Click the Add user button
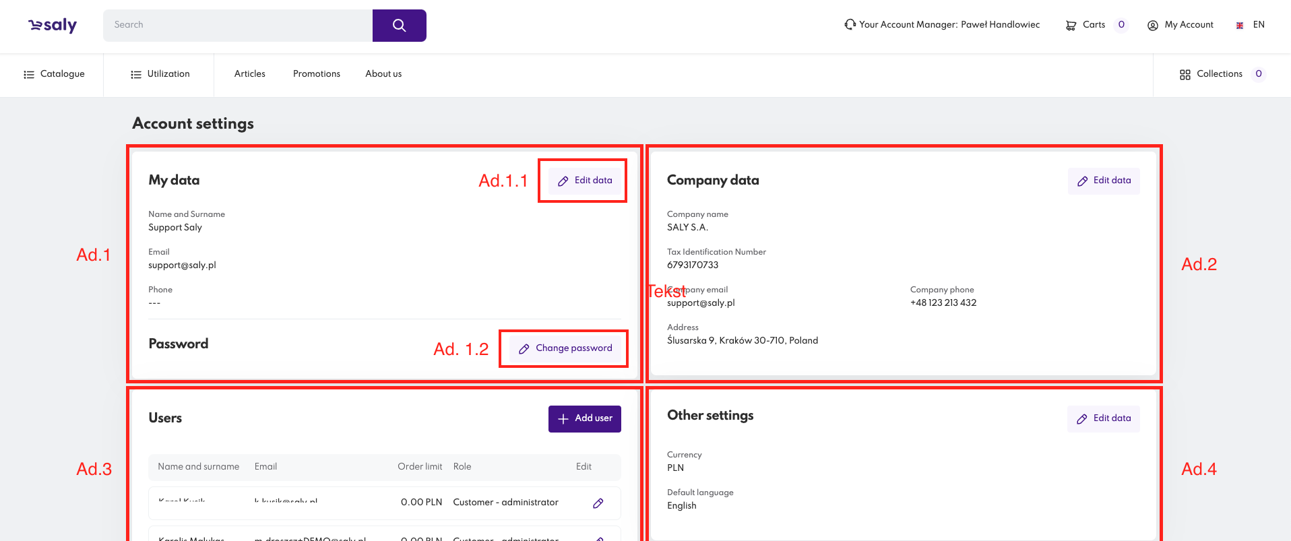Image resolution: width=1291 pixels, height=541 pixels. (x=584, y=418)
